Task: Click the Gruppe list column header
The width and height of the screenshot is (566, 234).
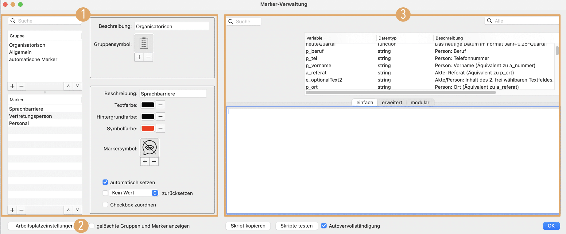Action: tap(45, 36)
